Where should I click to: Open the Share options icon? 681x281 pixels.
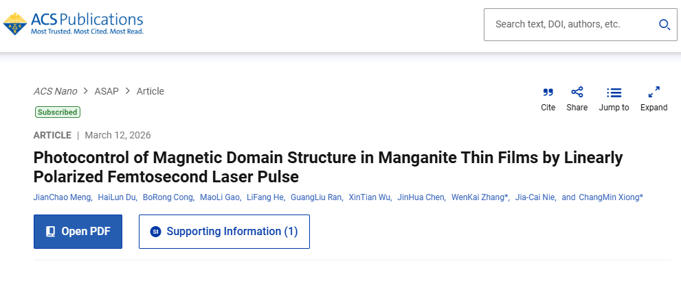point(577,93)
